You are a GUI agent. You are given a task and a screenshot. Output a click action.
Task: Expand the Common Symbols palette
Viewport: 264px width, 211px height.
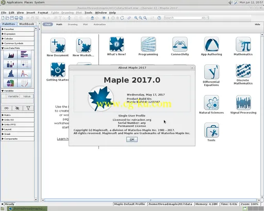click(x=18, y=43)
